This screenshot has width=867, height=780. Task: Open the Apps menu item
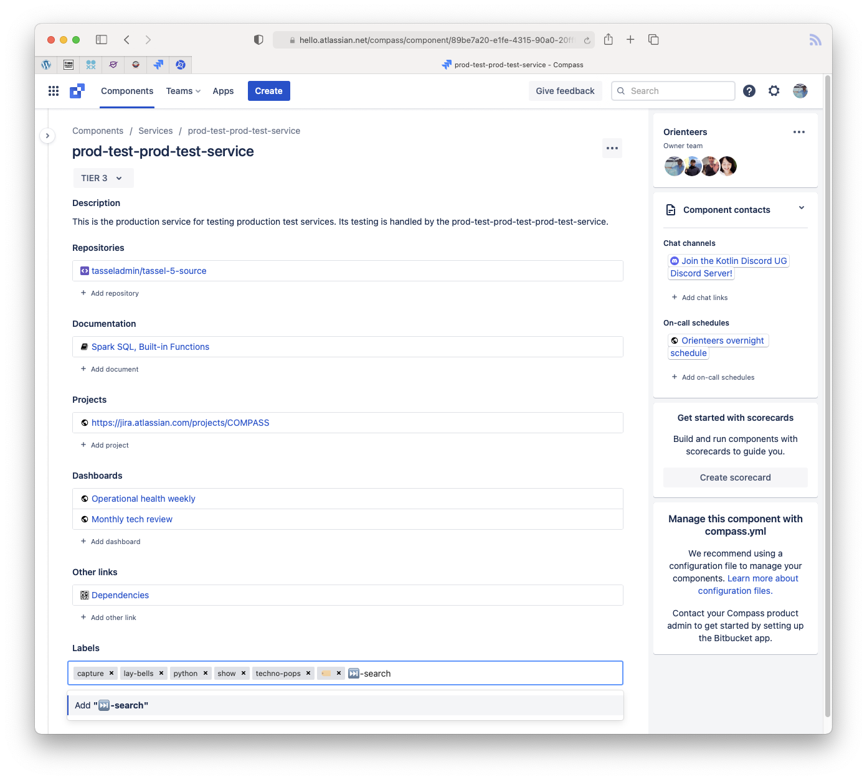click(223, 91)
